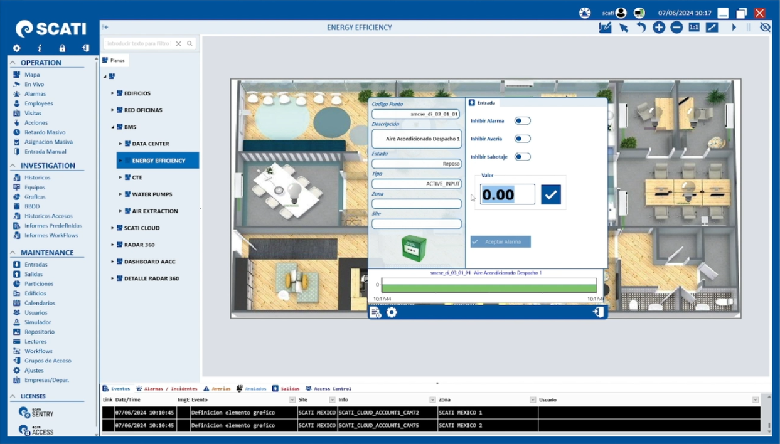The width and height of the screenshot is (780, 444).
Task: Zoom in with the plus icon
Action: pos(659,28)
